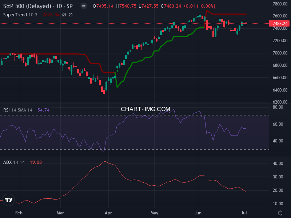The image size is (291, 218).
Task: Click the 20.00 ADX axis label
Action: coord(278,190)
